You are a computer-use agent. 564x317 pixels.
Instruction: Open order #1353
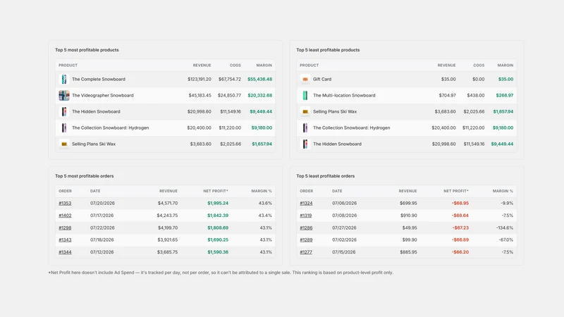65,203
